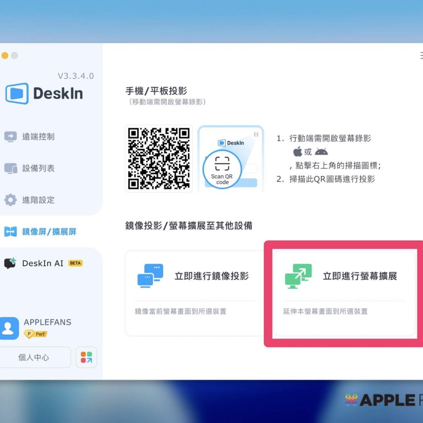Click the Perf membership badge
423x423 pixels.
coord(36,334)
